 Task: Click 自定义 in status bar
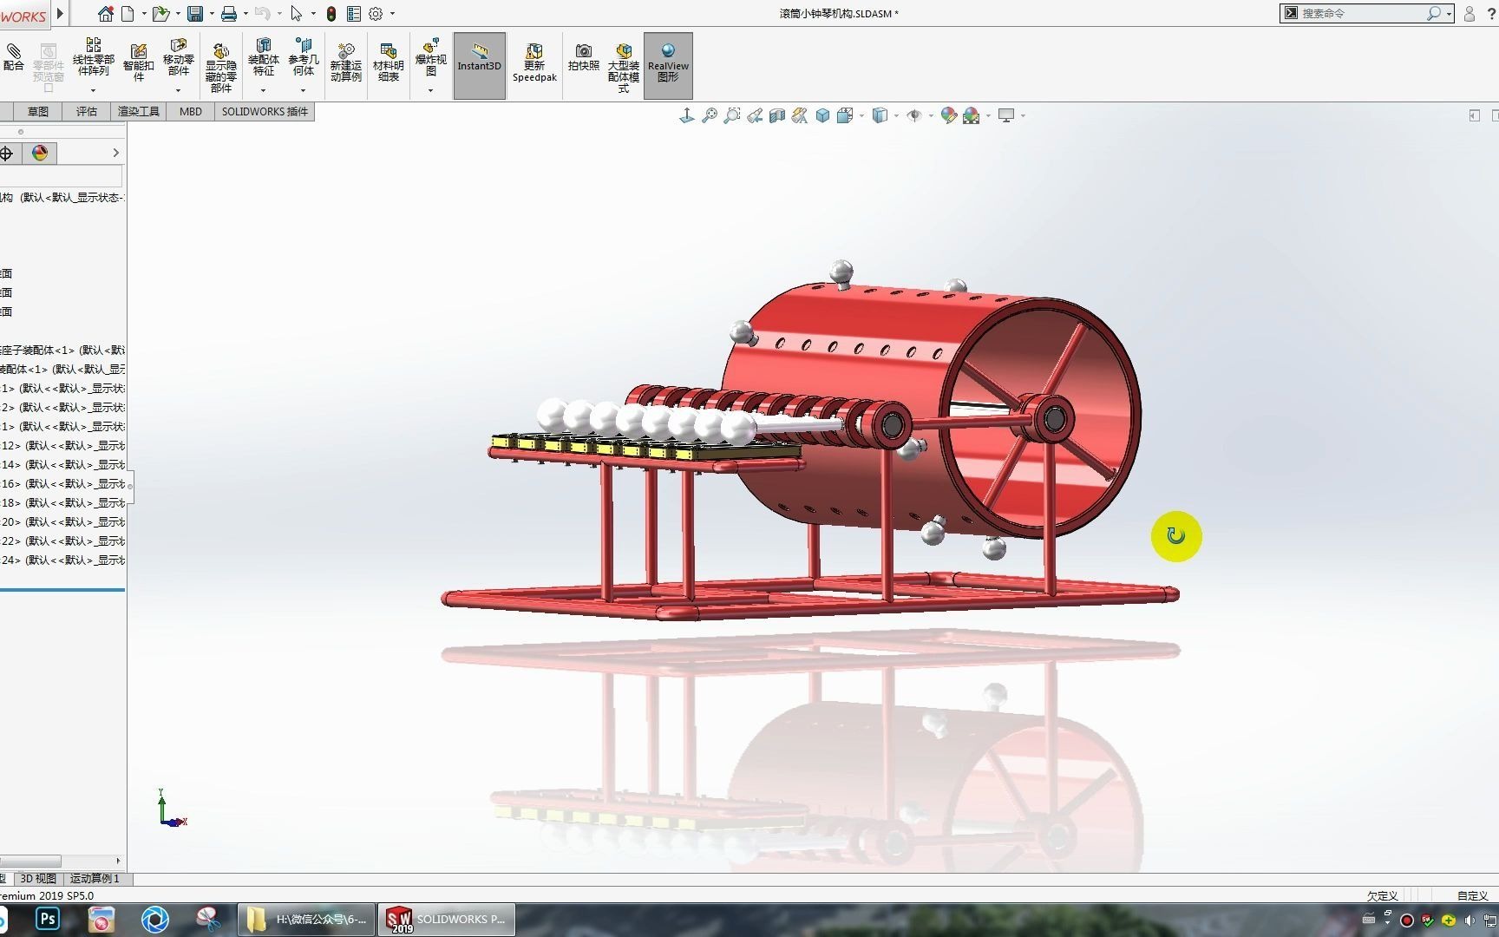point(1472,896)
